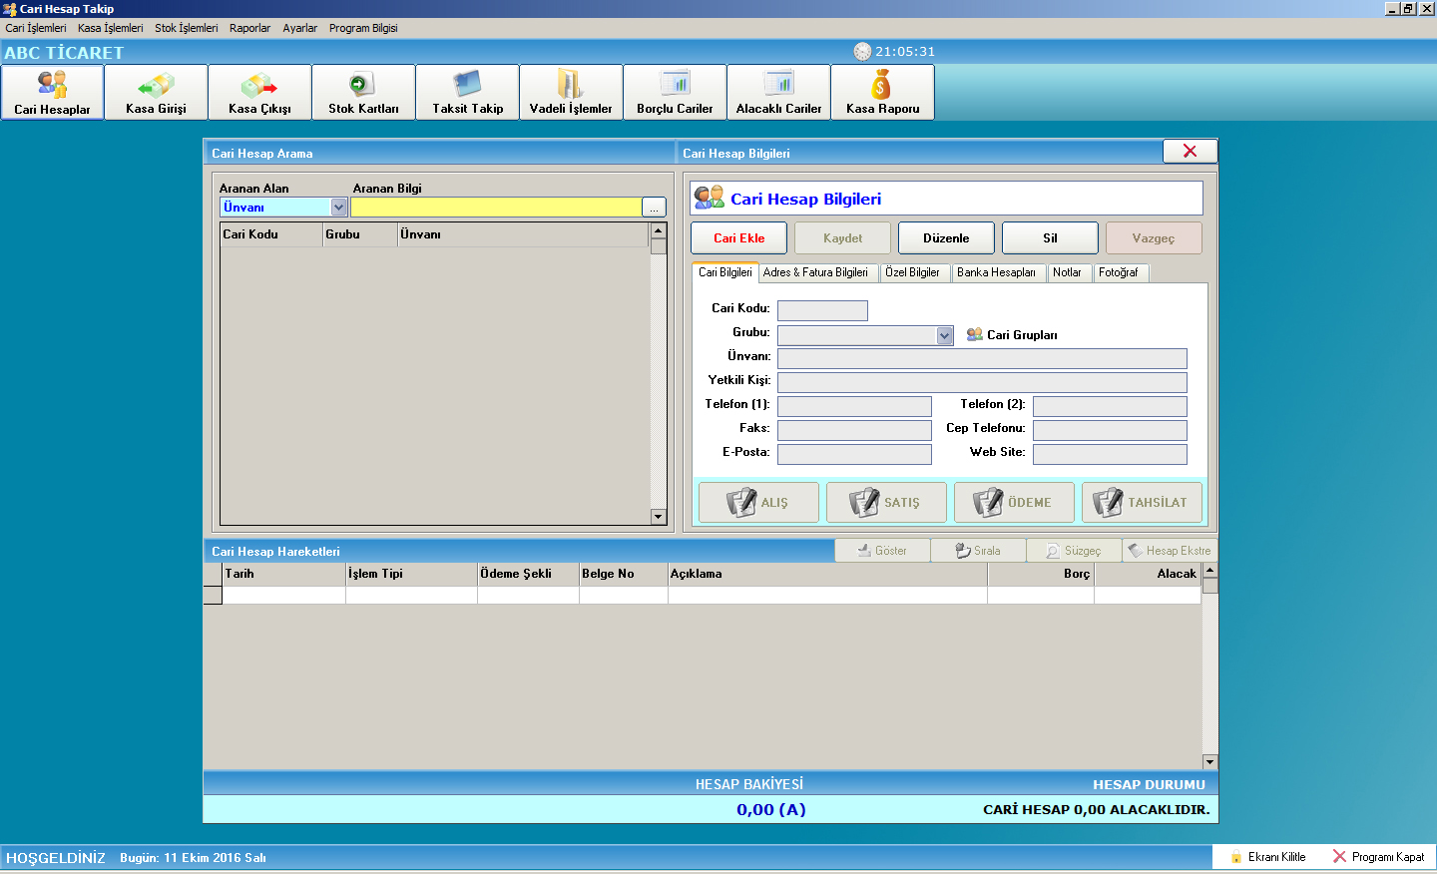Focus the Aranan Bilgi yellow search field
Image resolution: width=1437 pixels, height=874 pixels.
coord(495,207)
